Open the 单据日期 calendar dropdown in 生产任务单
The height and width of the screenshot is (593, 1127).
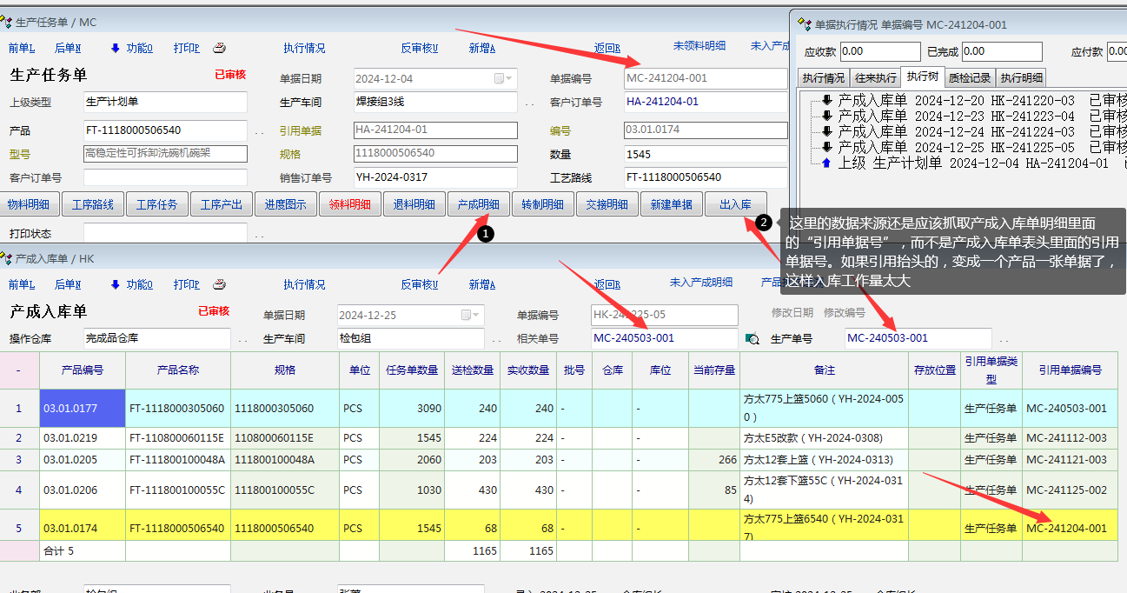(504, 78)
